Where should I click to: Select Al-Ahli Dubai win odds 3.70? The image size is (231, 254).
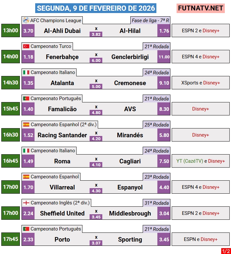(28, 31)
